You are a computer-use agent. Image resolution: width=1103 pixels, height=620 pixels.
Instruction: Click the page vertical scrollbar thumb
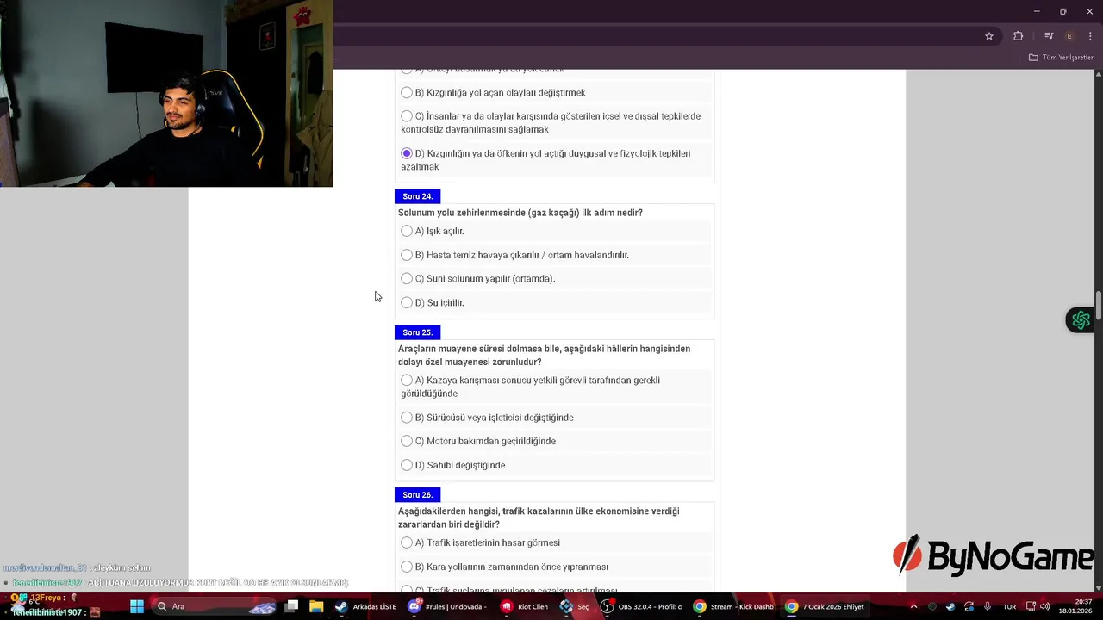pyautogui.click(x=1099, y=305)
